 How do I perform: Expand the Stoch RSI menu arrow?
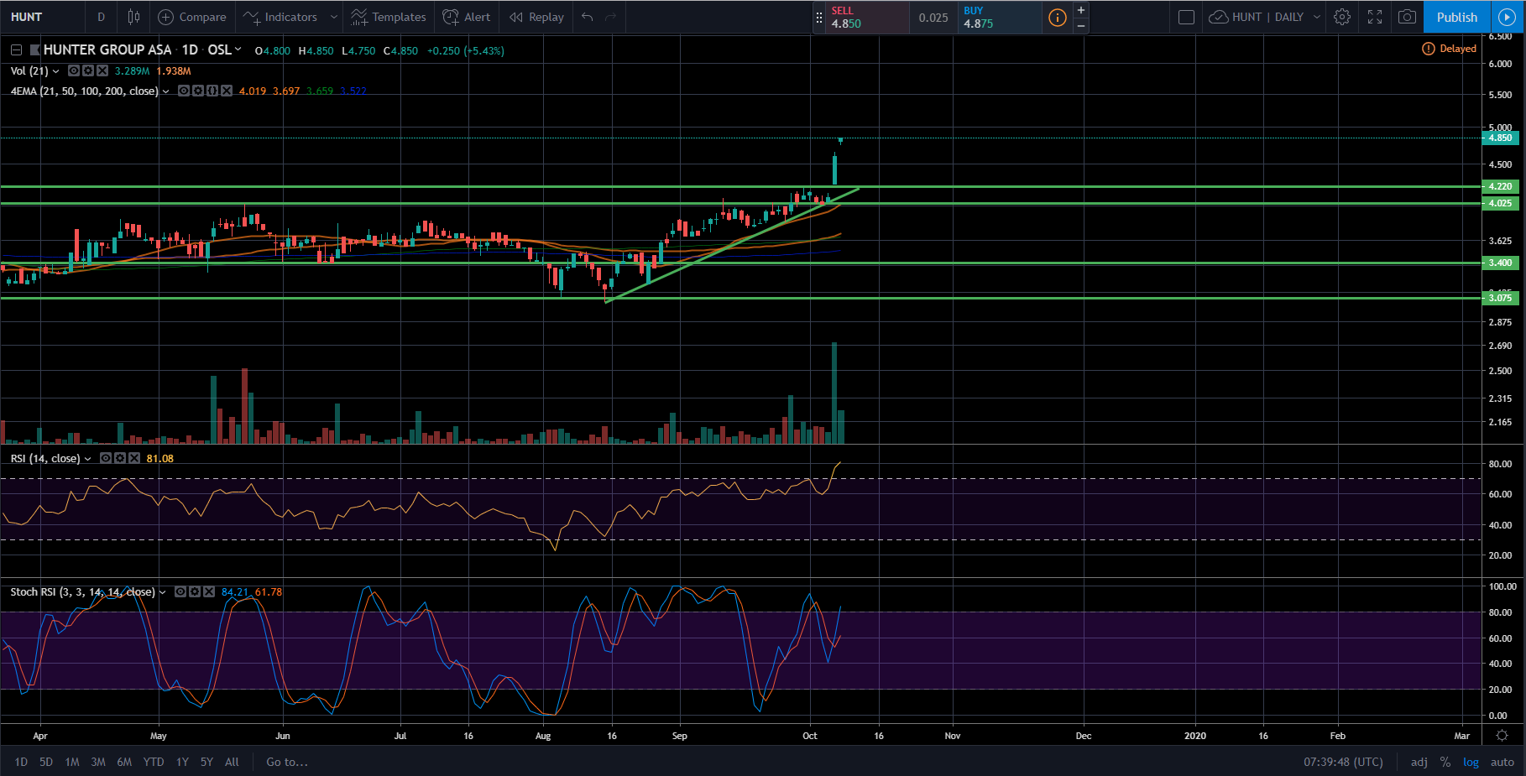[x=162, y=592]
